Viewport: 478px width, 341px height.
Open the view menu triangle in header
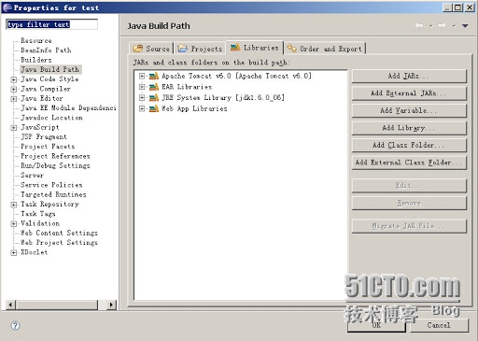[465, 26]
